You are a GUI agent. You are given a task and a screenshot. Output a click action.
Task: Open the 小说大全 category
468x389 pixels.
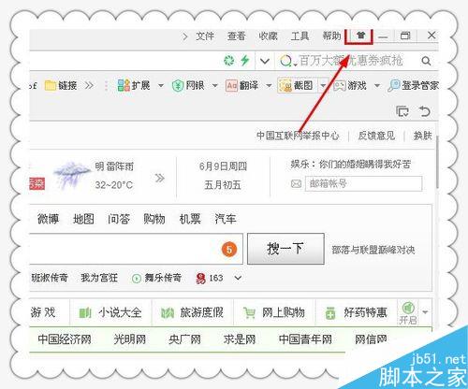click(x=110, y=312)
